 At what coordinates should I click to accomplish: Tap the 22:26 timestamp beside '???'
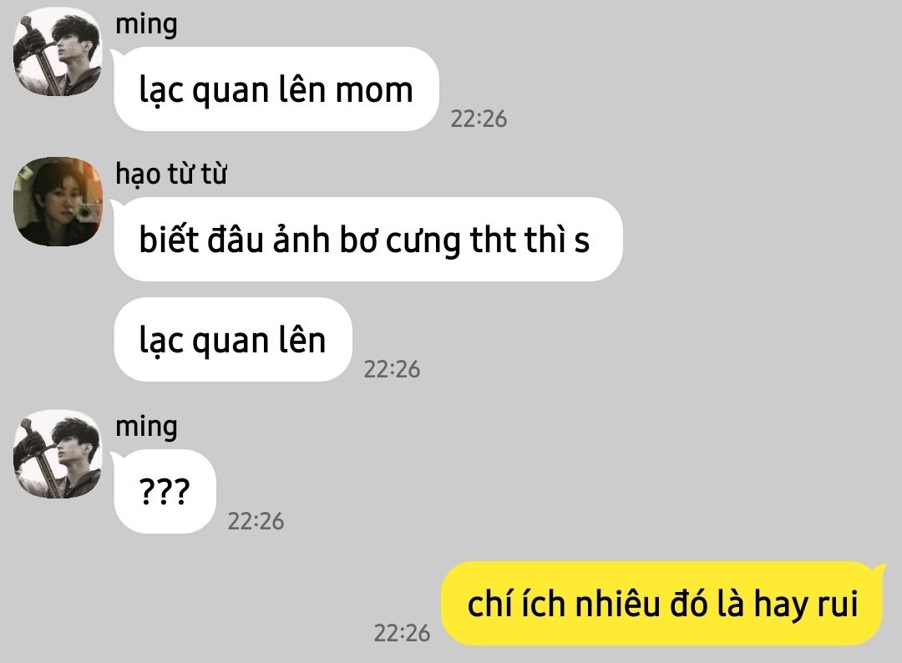tap(256, 521)
